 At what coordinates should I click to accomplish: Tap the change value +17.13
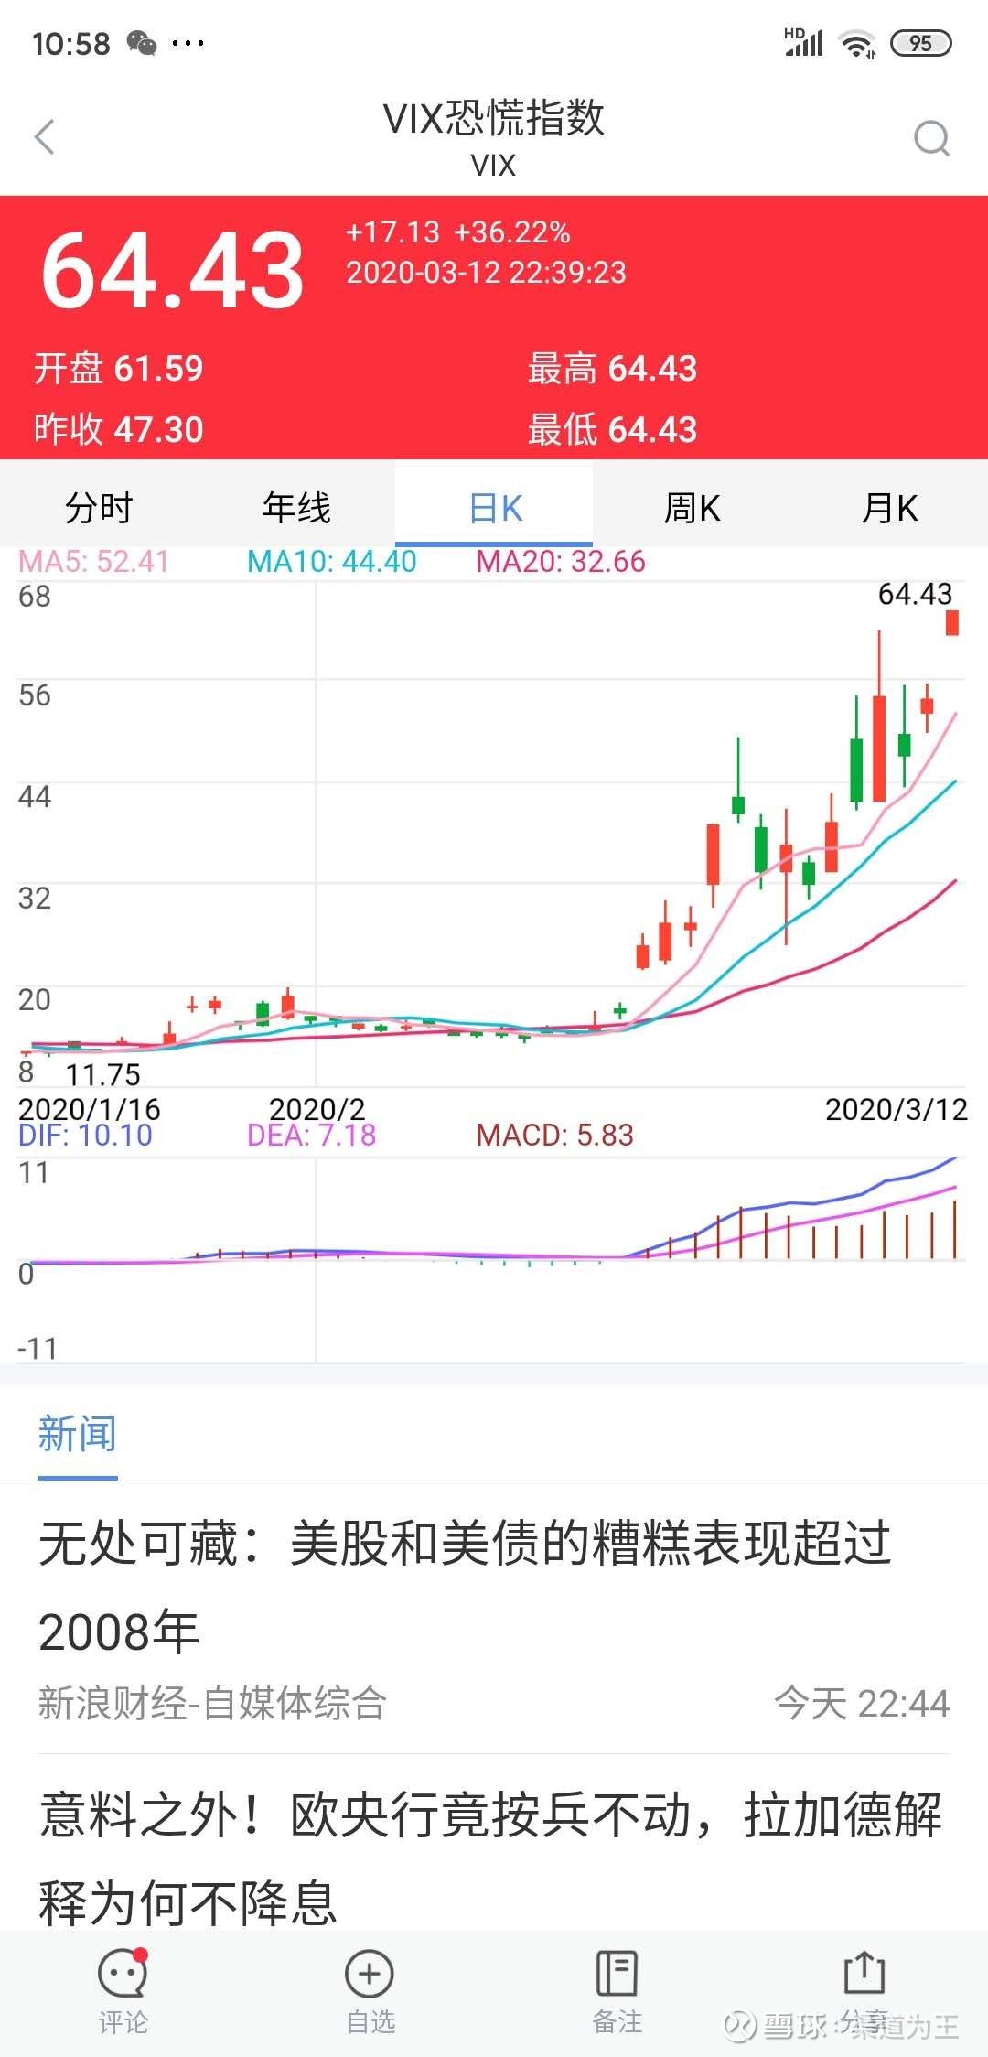tap(392, 232)
